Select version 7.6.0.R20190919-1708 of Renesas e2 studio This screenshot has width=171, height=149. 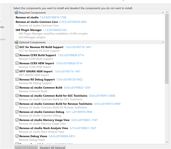click(x=53, y=17)
